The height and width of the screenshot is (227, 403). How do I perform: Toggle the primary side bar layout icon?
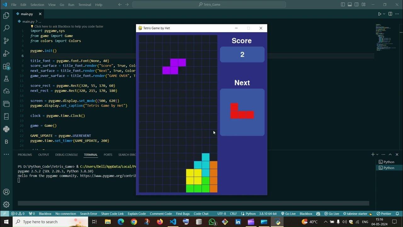343,4
